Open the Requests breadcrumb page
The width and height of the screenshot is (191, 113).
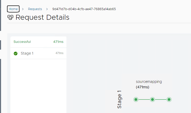click(35, 9)
